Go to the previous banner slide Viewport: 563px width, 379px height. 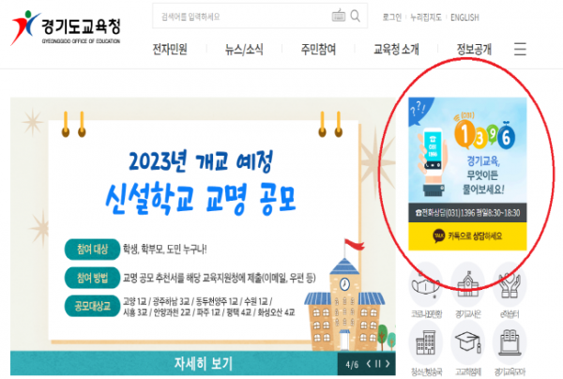click(369, 364)
